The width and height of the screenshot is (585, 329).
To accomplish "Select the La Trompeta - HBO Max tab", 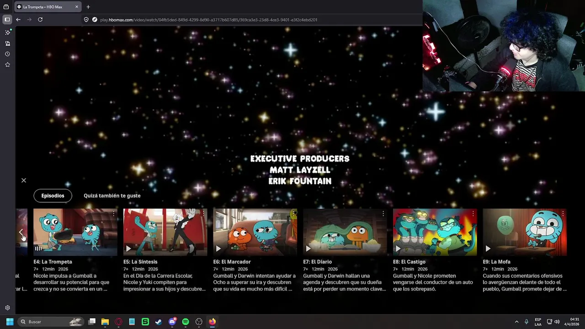I will coord(48,7).
